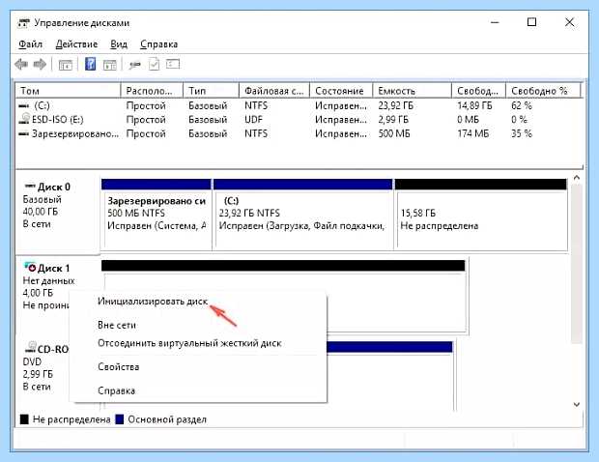Click the UDF file system cell
The image size is (599, 462).
tap(254, 120)
